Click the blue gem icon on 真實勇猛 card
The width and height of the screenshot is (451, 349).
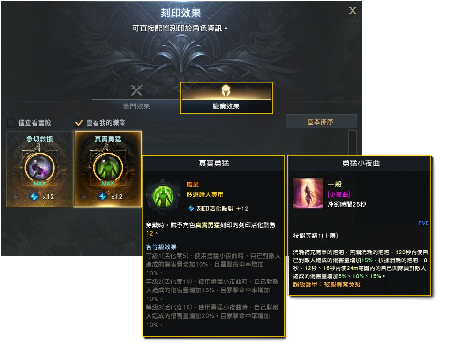tap(103, 197)
